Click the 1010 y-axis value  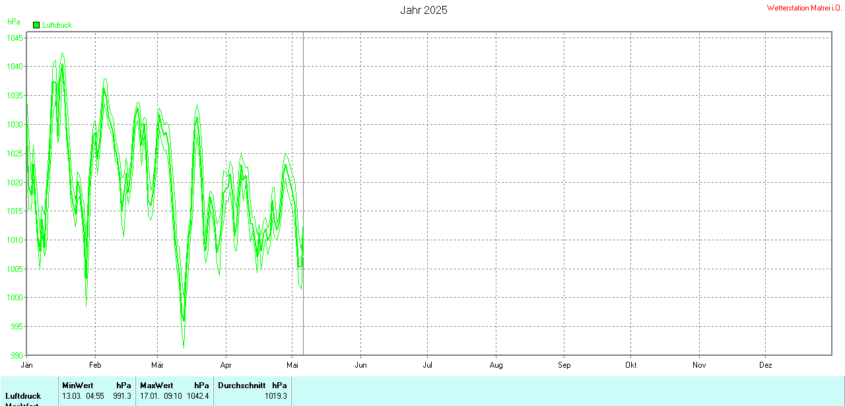point(15,240)
